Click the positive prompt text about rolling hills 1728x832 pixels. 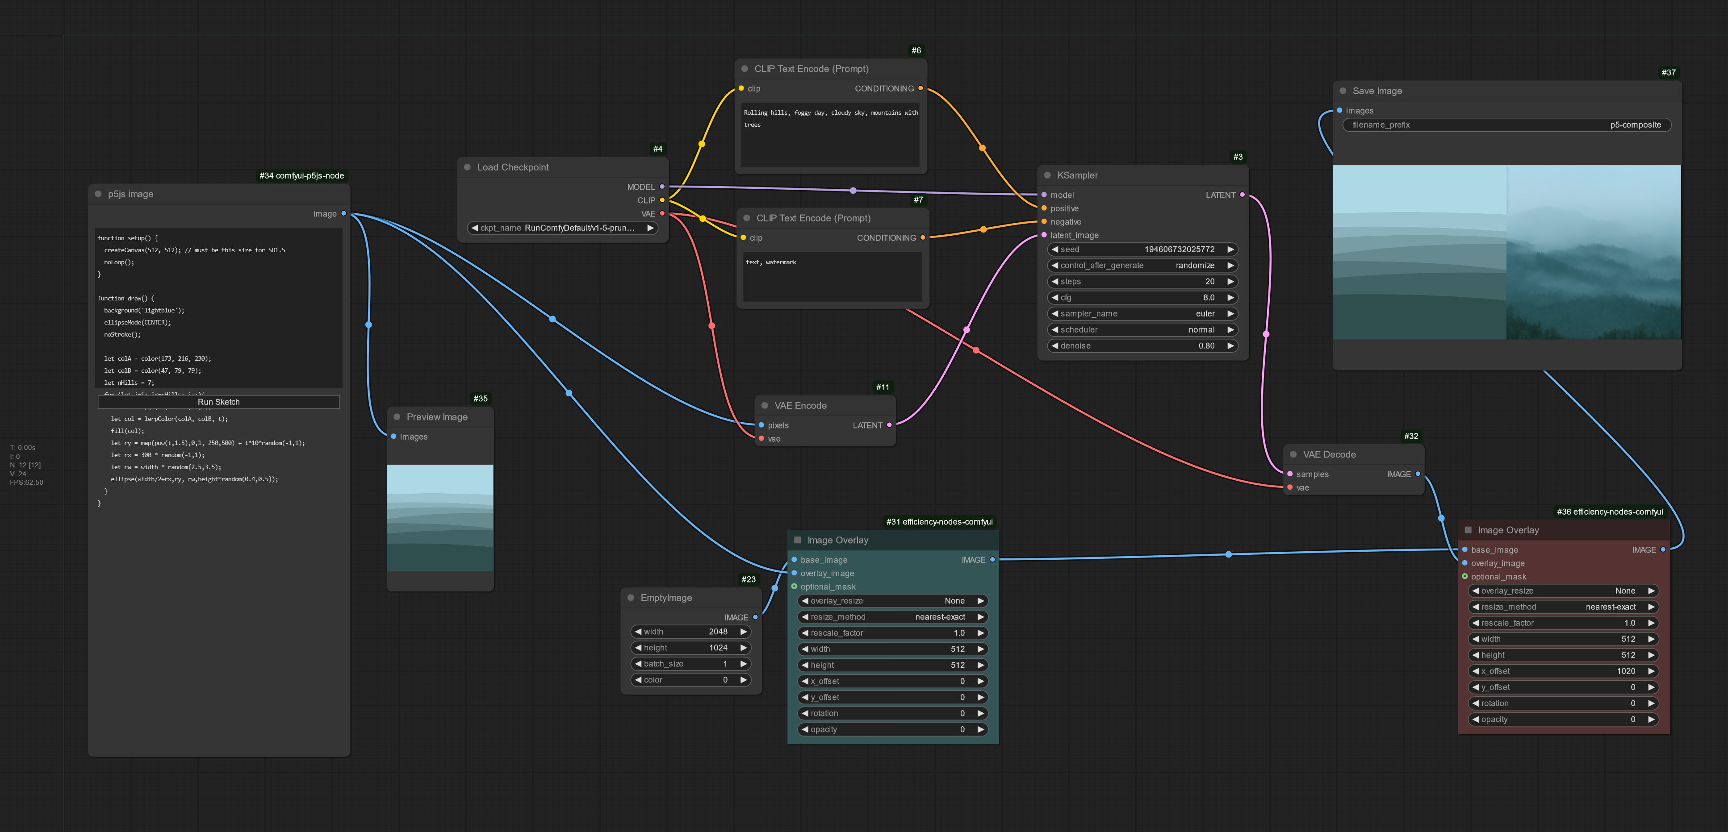(x=830, y=119)
